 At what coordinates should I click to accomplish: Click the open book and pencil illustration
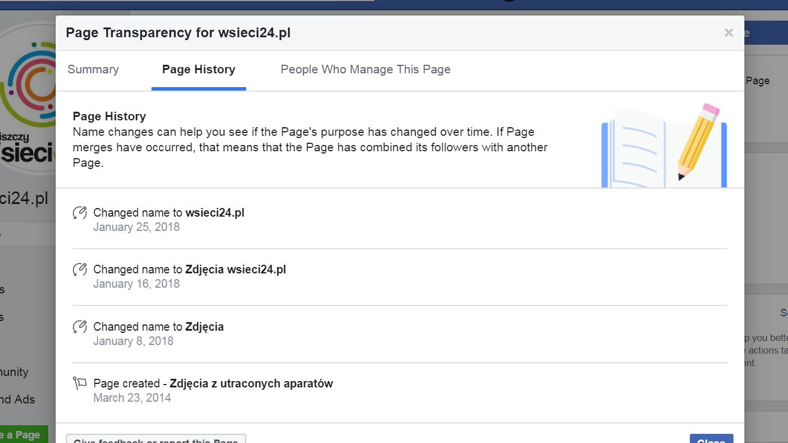tap(664, 146)
